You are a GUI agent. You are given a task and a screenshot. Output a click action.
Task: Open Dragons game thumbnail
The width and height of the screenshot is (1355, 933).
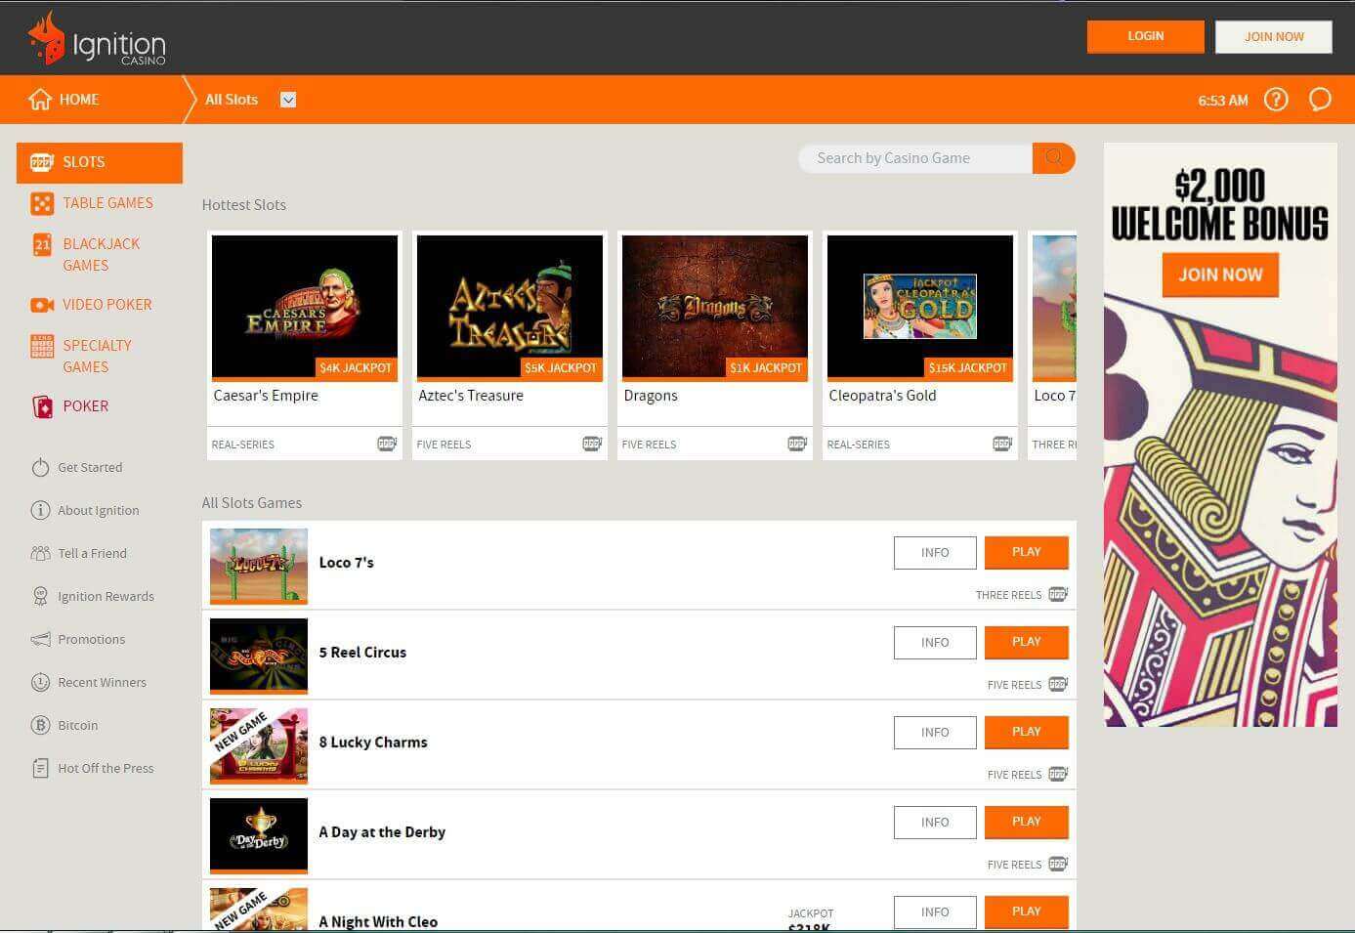tap(715, 307)
